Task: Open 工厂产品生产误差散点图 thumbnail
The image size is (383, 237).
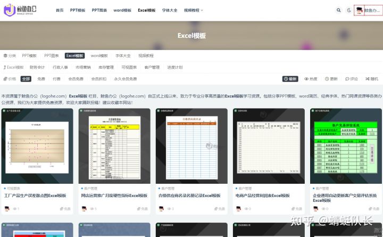Action: coord(37,146)
